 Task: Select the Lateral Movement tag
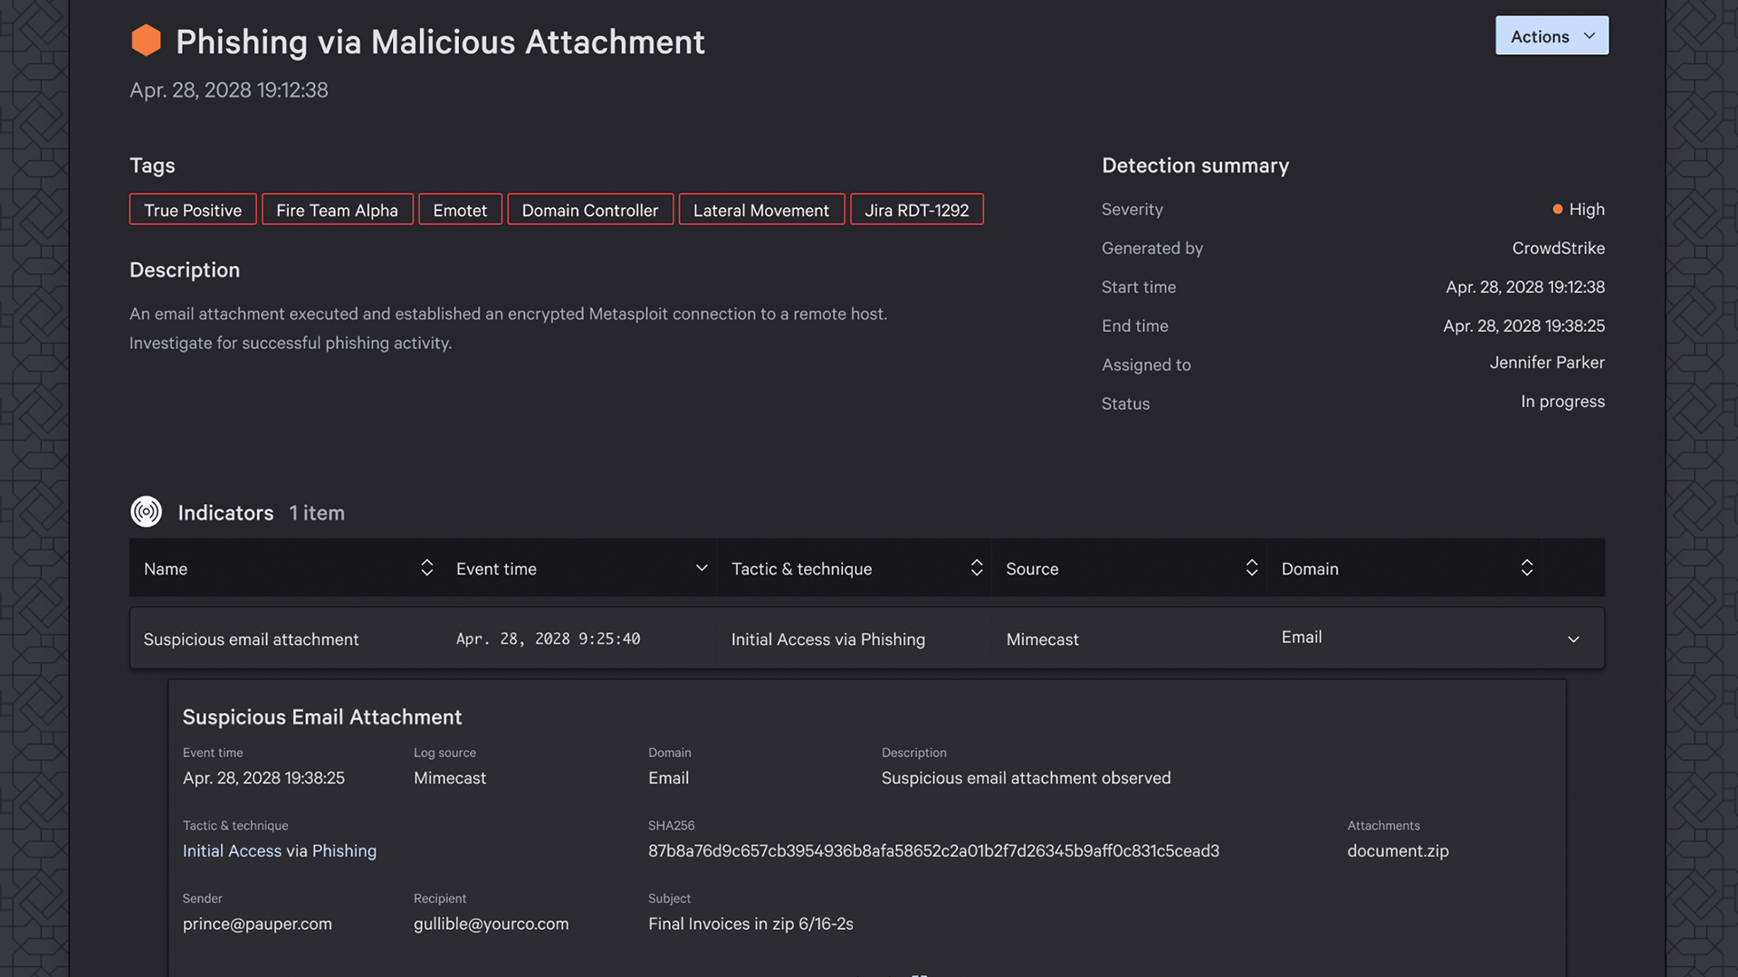pos(760,210)
